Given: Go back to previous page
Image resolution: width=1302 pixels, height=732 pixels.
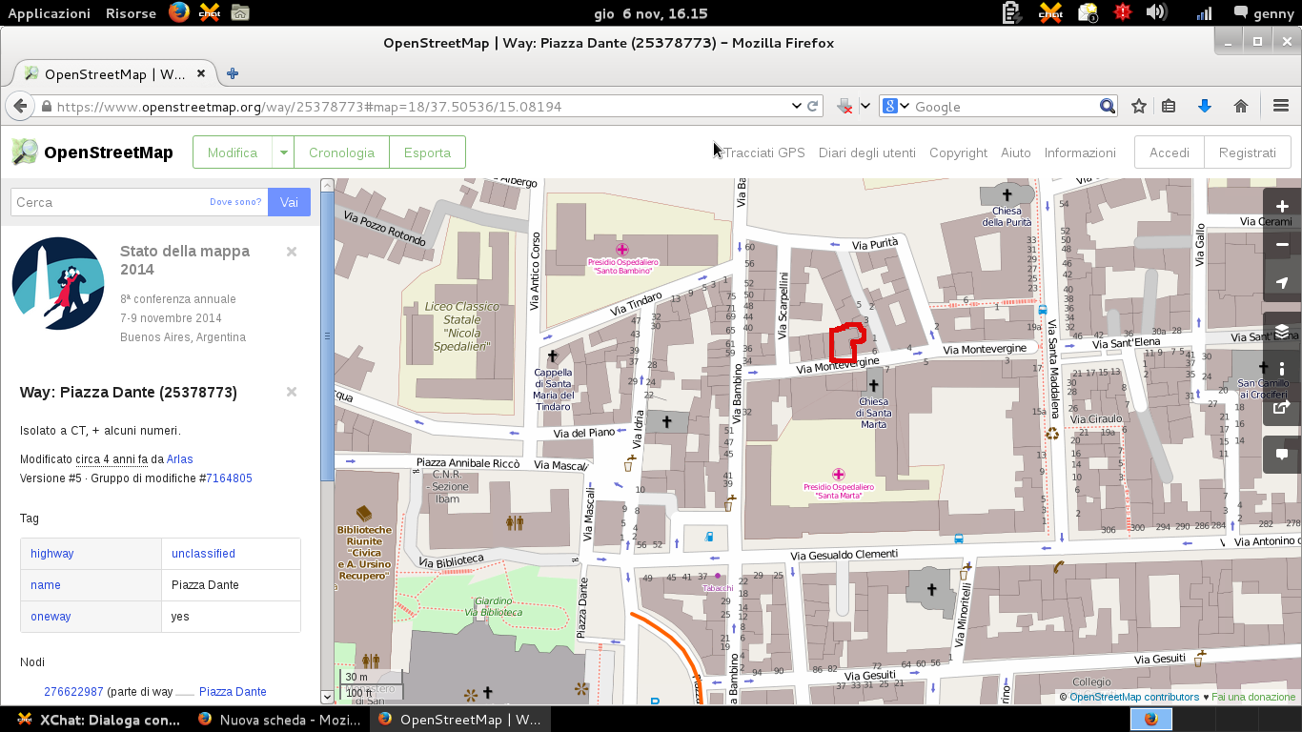Looking at the screenshot, I should point(20,106).
